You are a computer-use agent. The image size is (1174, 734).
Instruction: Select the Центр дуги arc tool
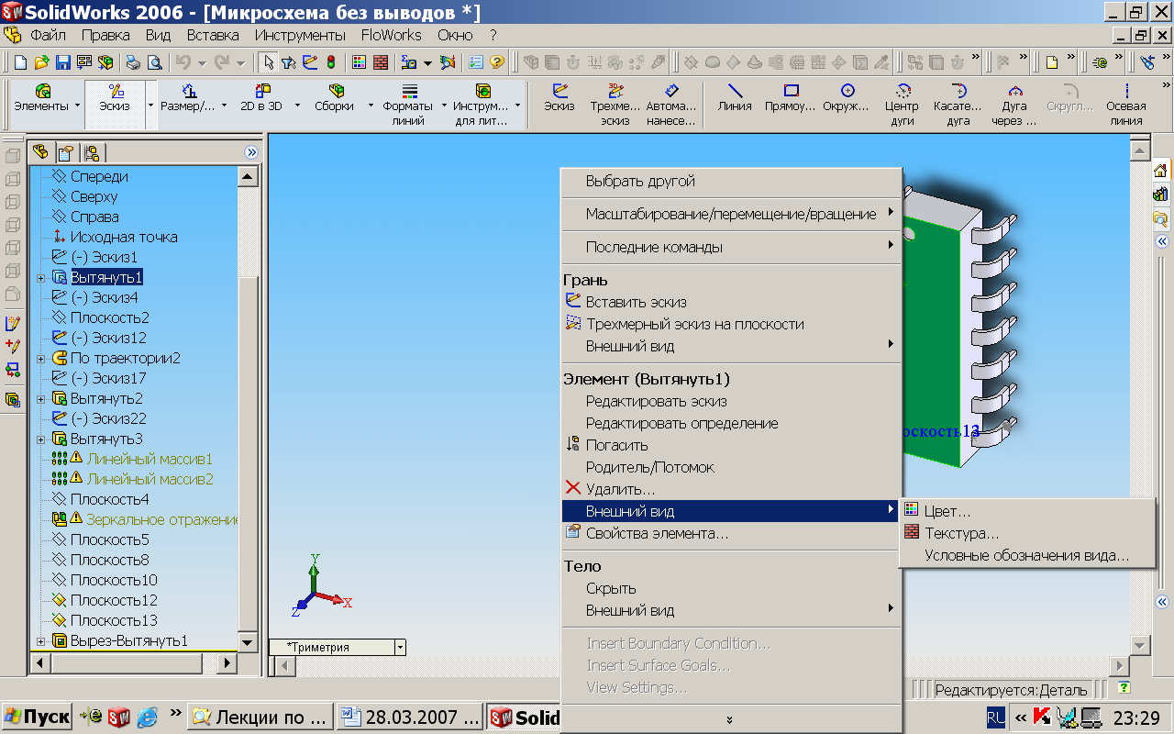tap(902, 104)
